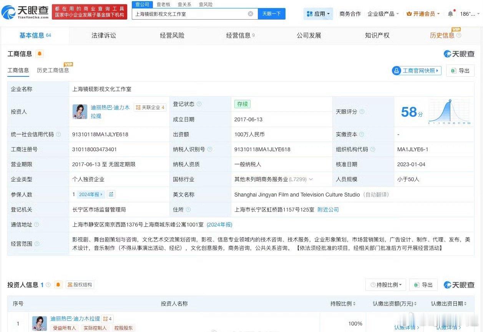Expand the 国标行业 L7299 dropdown
Viewport: 483px width, 332px height.
tap(311, 179)
